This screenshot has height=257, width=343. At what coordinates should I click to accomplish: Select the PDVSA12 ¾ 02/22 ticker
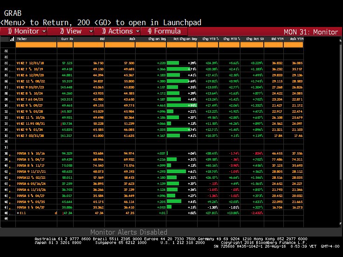[x=31, y=178]
